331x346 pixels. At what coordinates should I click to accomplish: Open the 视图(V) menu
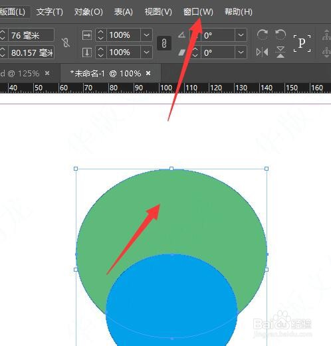pos(158,12)
